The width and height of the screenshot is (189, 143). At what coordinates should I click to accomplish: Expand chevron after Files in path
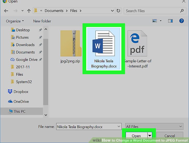pos(80,11)
